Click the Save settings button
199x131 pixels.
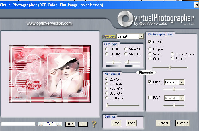pyautogui.click(x=116, y=123)
